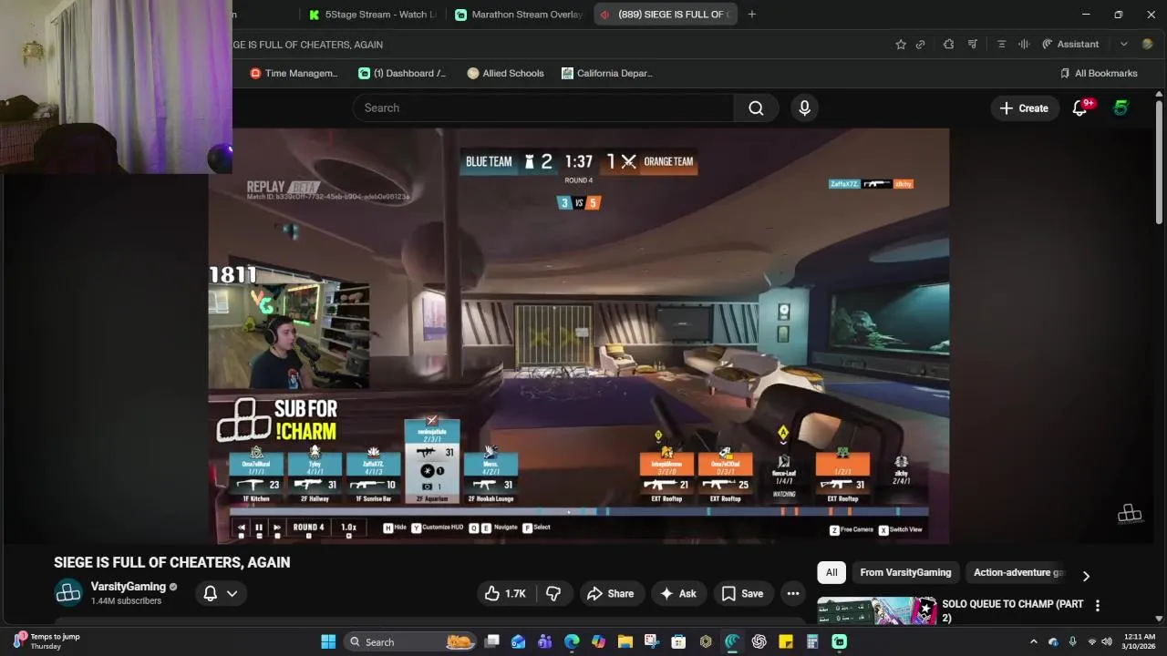Open the browser extensions puzzle icon
Screen dimensions: 1167x656
point(948,44)
